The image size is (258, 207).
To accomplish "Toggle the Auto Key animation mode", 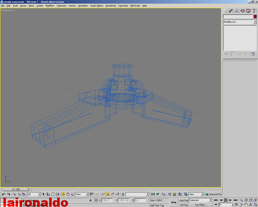I will pyautogui.click(x=184, y=200).
